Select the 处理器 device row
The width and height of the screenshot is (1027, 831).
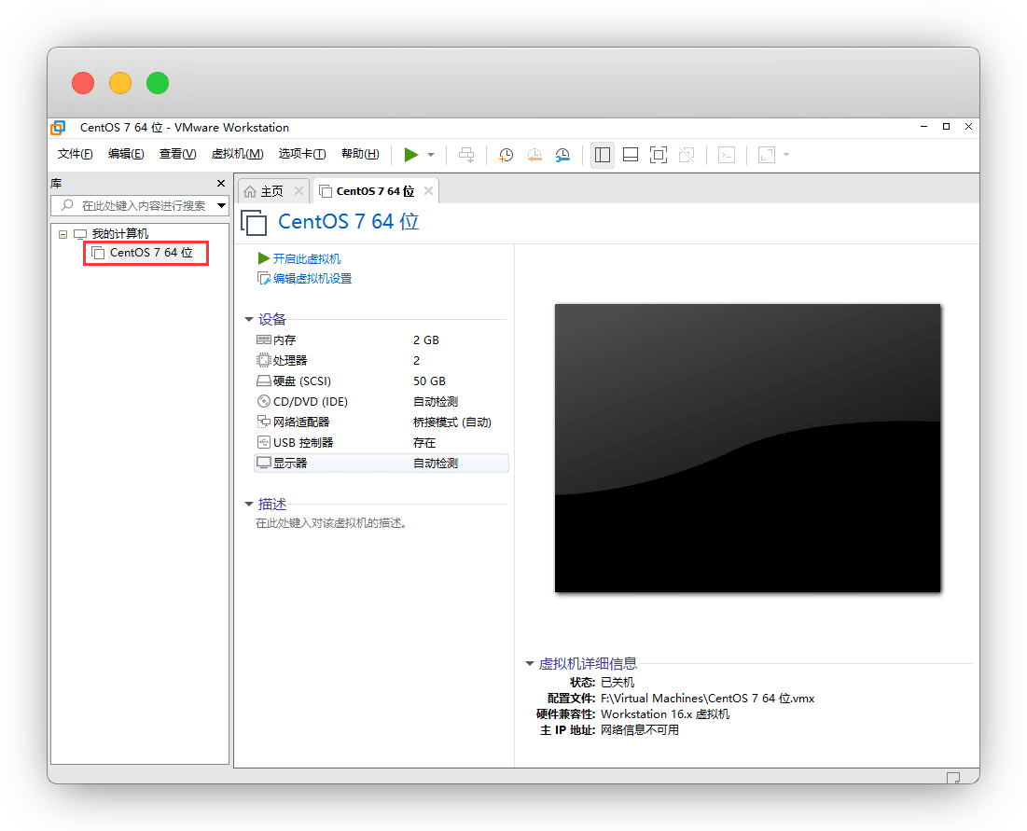coord(381,360)
